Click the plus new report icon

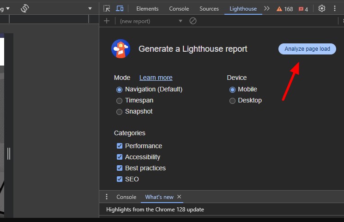tap(107, 21)
